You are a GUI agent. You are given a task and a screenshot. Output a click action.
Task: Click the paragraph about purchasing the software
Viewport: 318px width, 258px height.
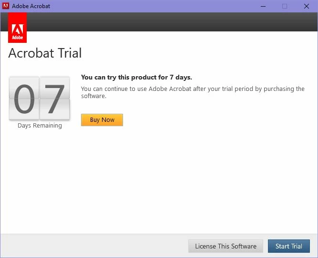point(193,92)
